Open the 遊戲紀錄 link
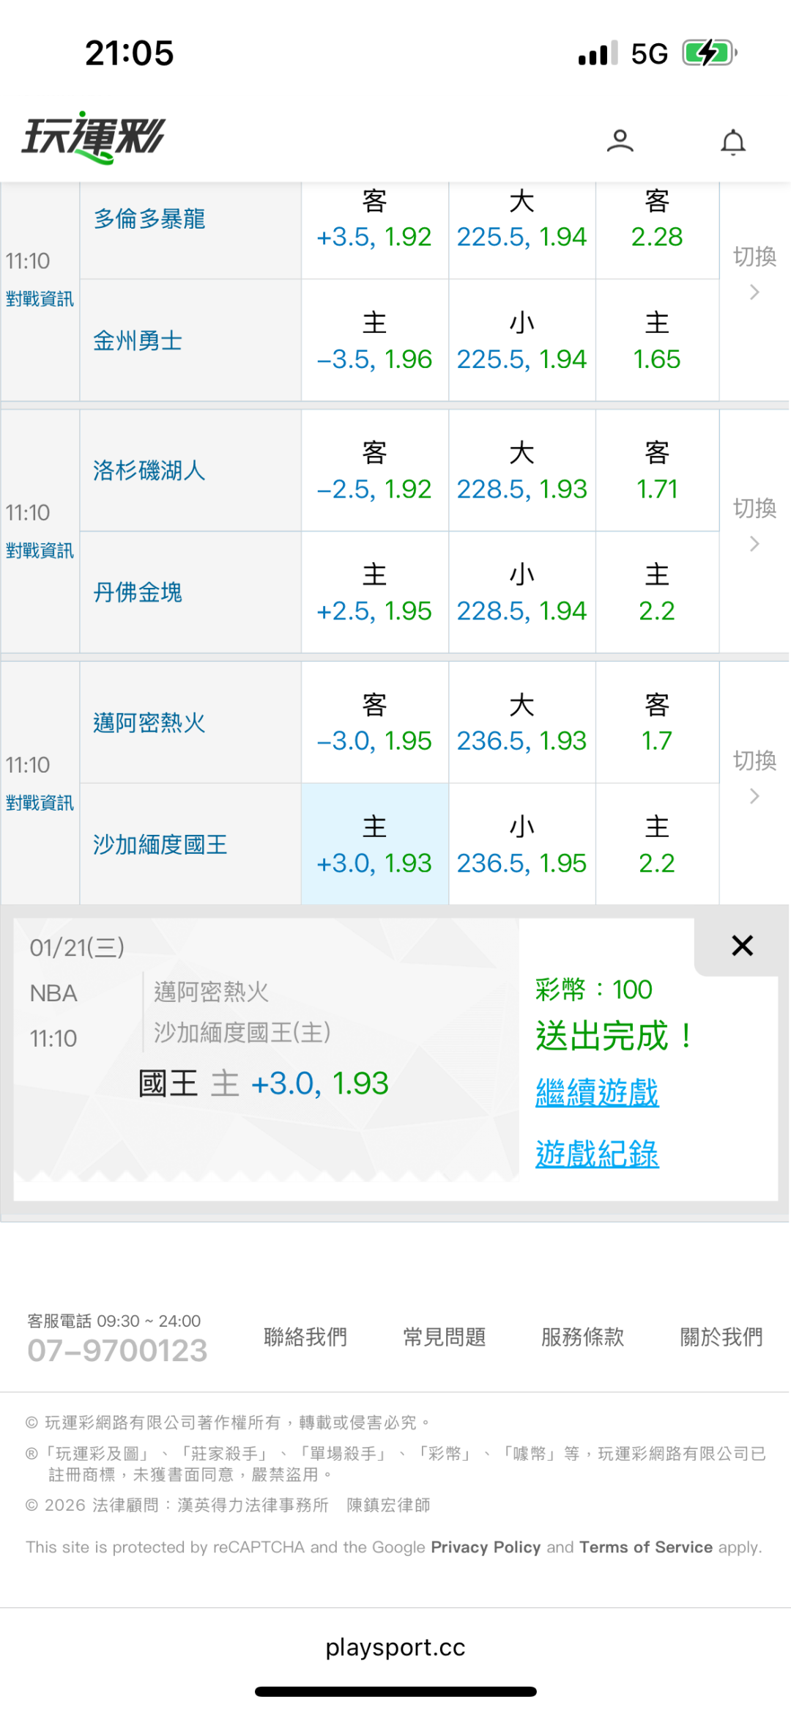The height and width of the screenshot is (1713, 791). click(x=597, y=1154)
